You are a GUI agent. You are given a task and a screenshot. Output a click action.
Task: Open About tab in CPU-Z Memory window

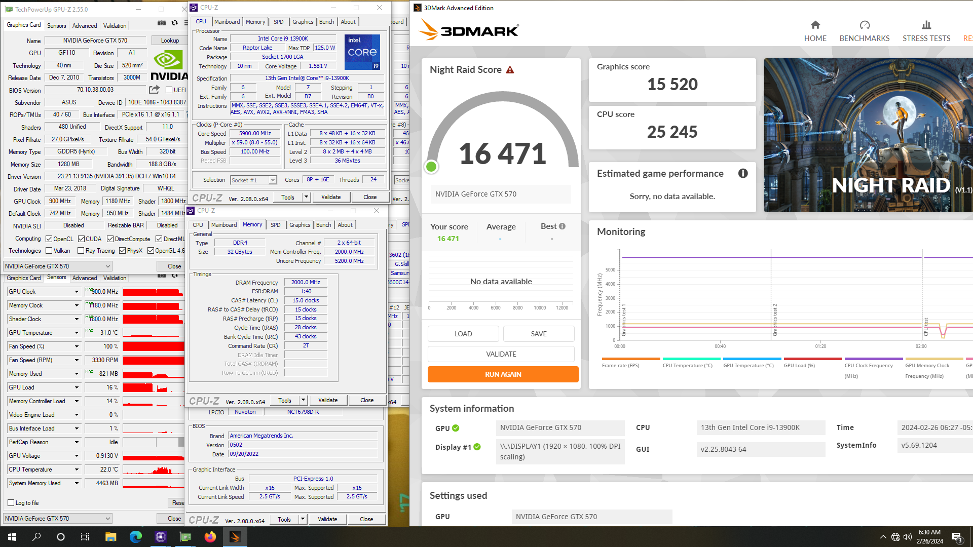345,225
